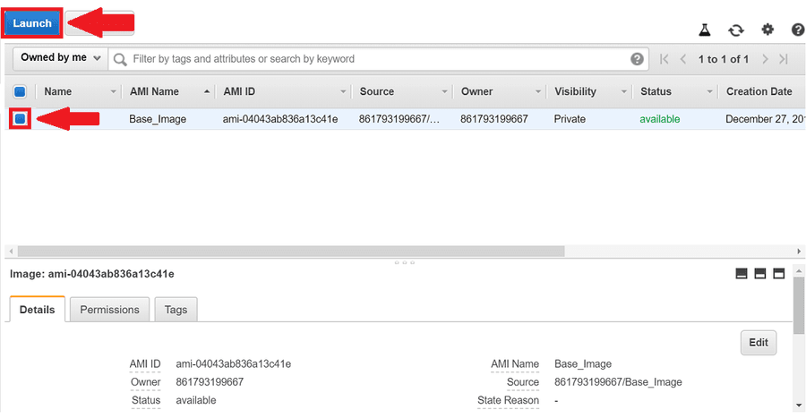Click the green available status cell
Screen dimensions: 806x418
point(659,119)
